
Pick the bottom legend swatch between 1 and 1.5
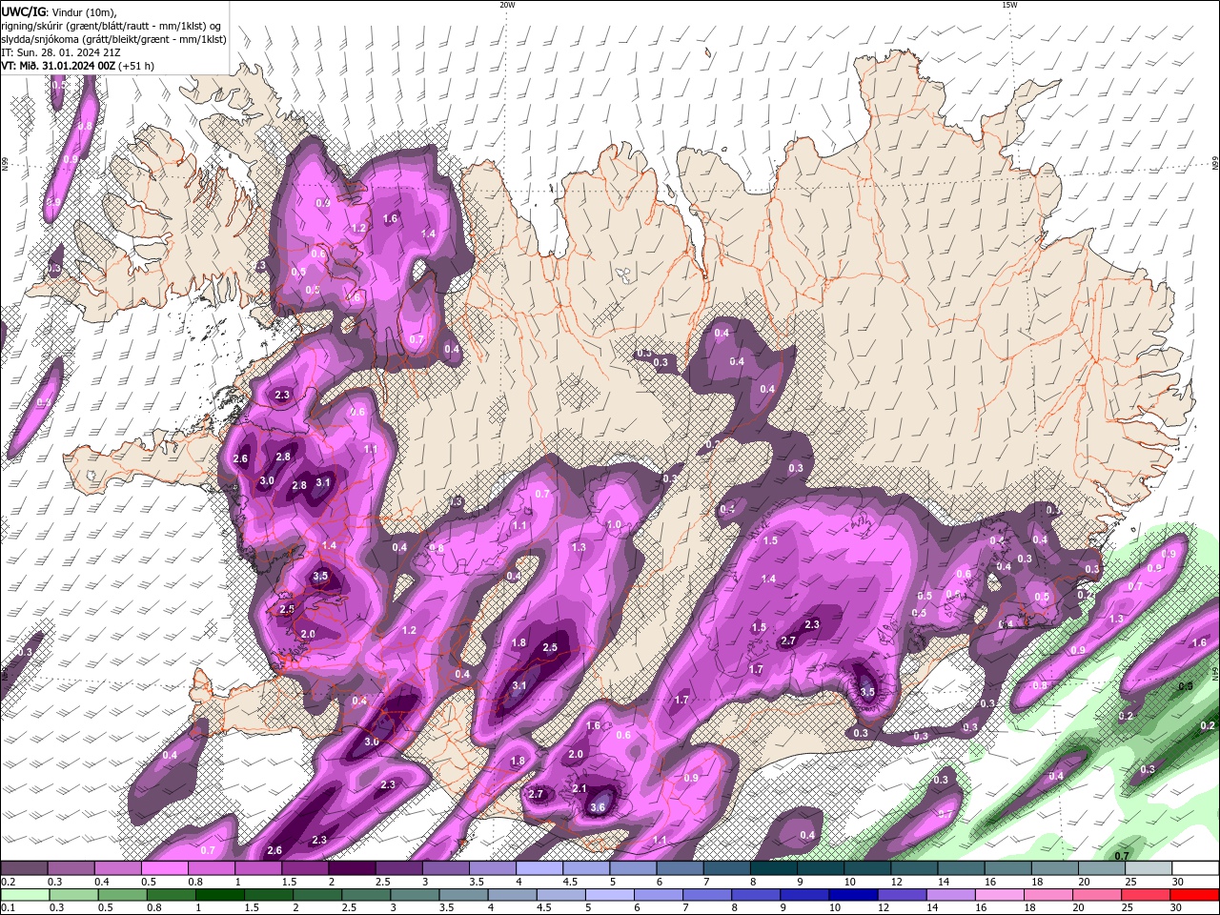point(220,895)
